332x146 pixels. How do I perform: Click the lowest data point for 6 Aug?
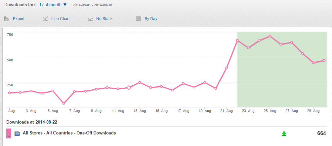(x=64, y=103)
